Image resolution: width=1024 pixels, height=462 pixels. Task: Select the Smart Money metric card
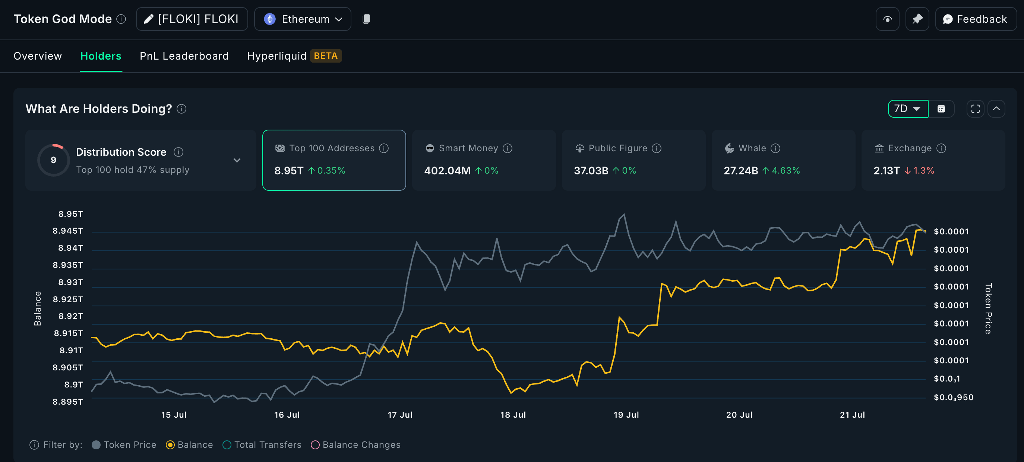click(483, 160)
